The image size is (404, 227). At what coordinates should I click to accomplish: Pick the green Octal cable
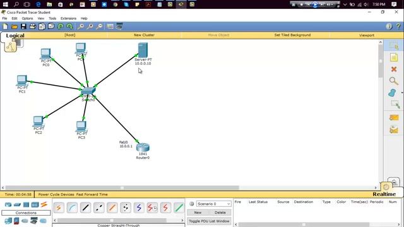coord(179,207)
